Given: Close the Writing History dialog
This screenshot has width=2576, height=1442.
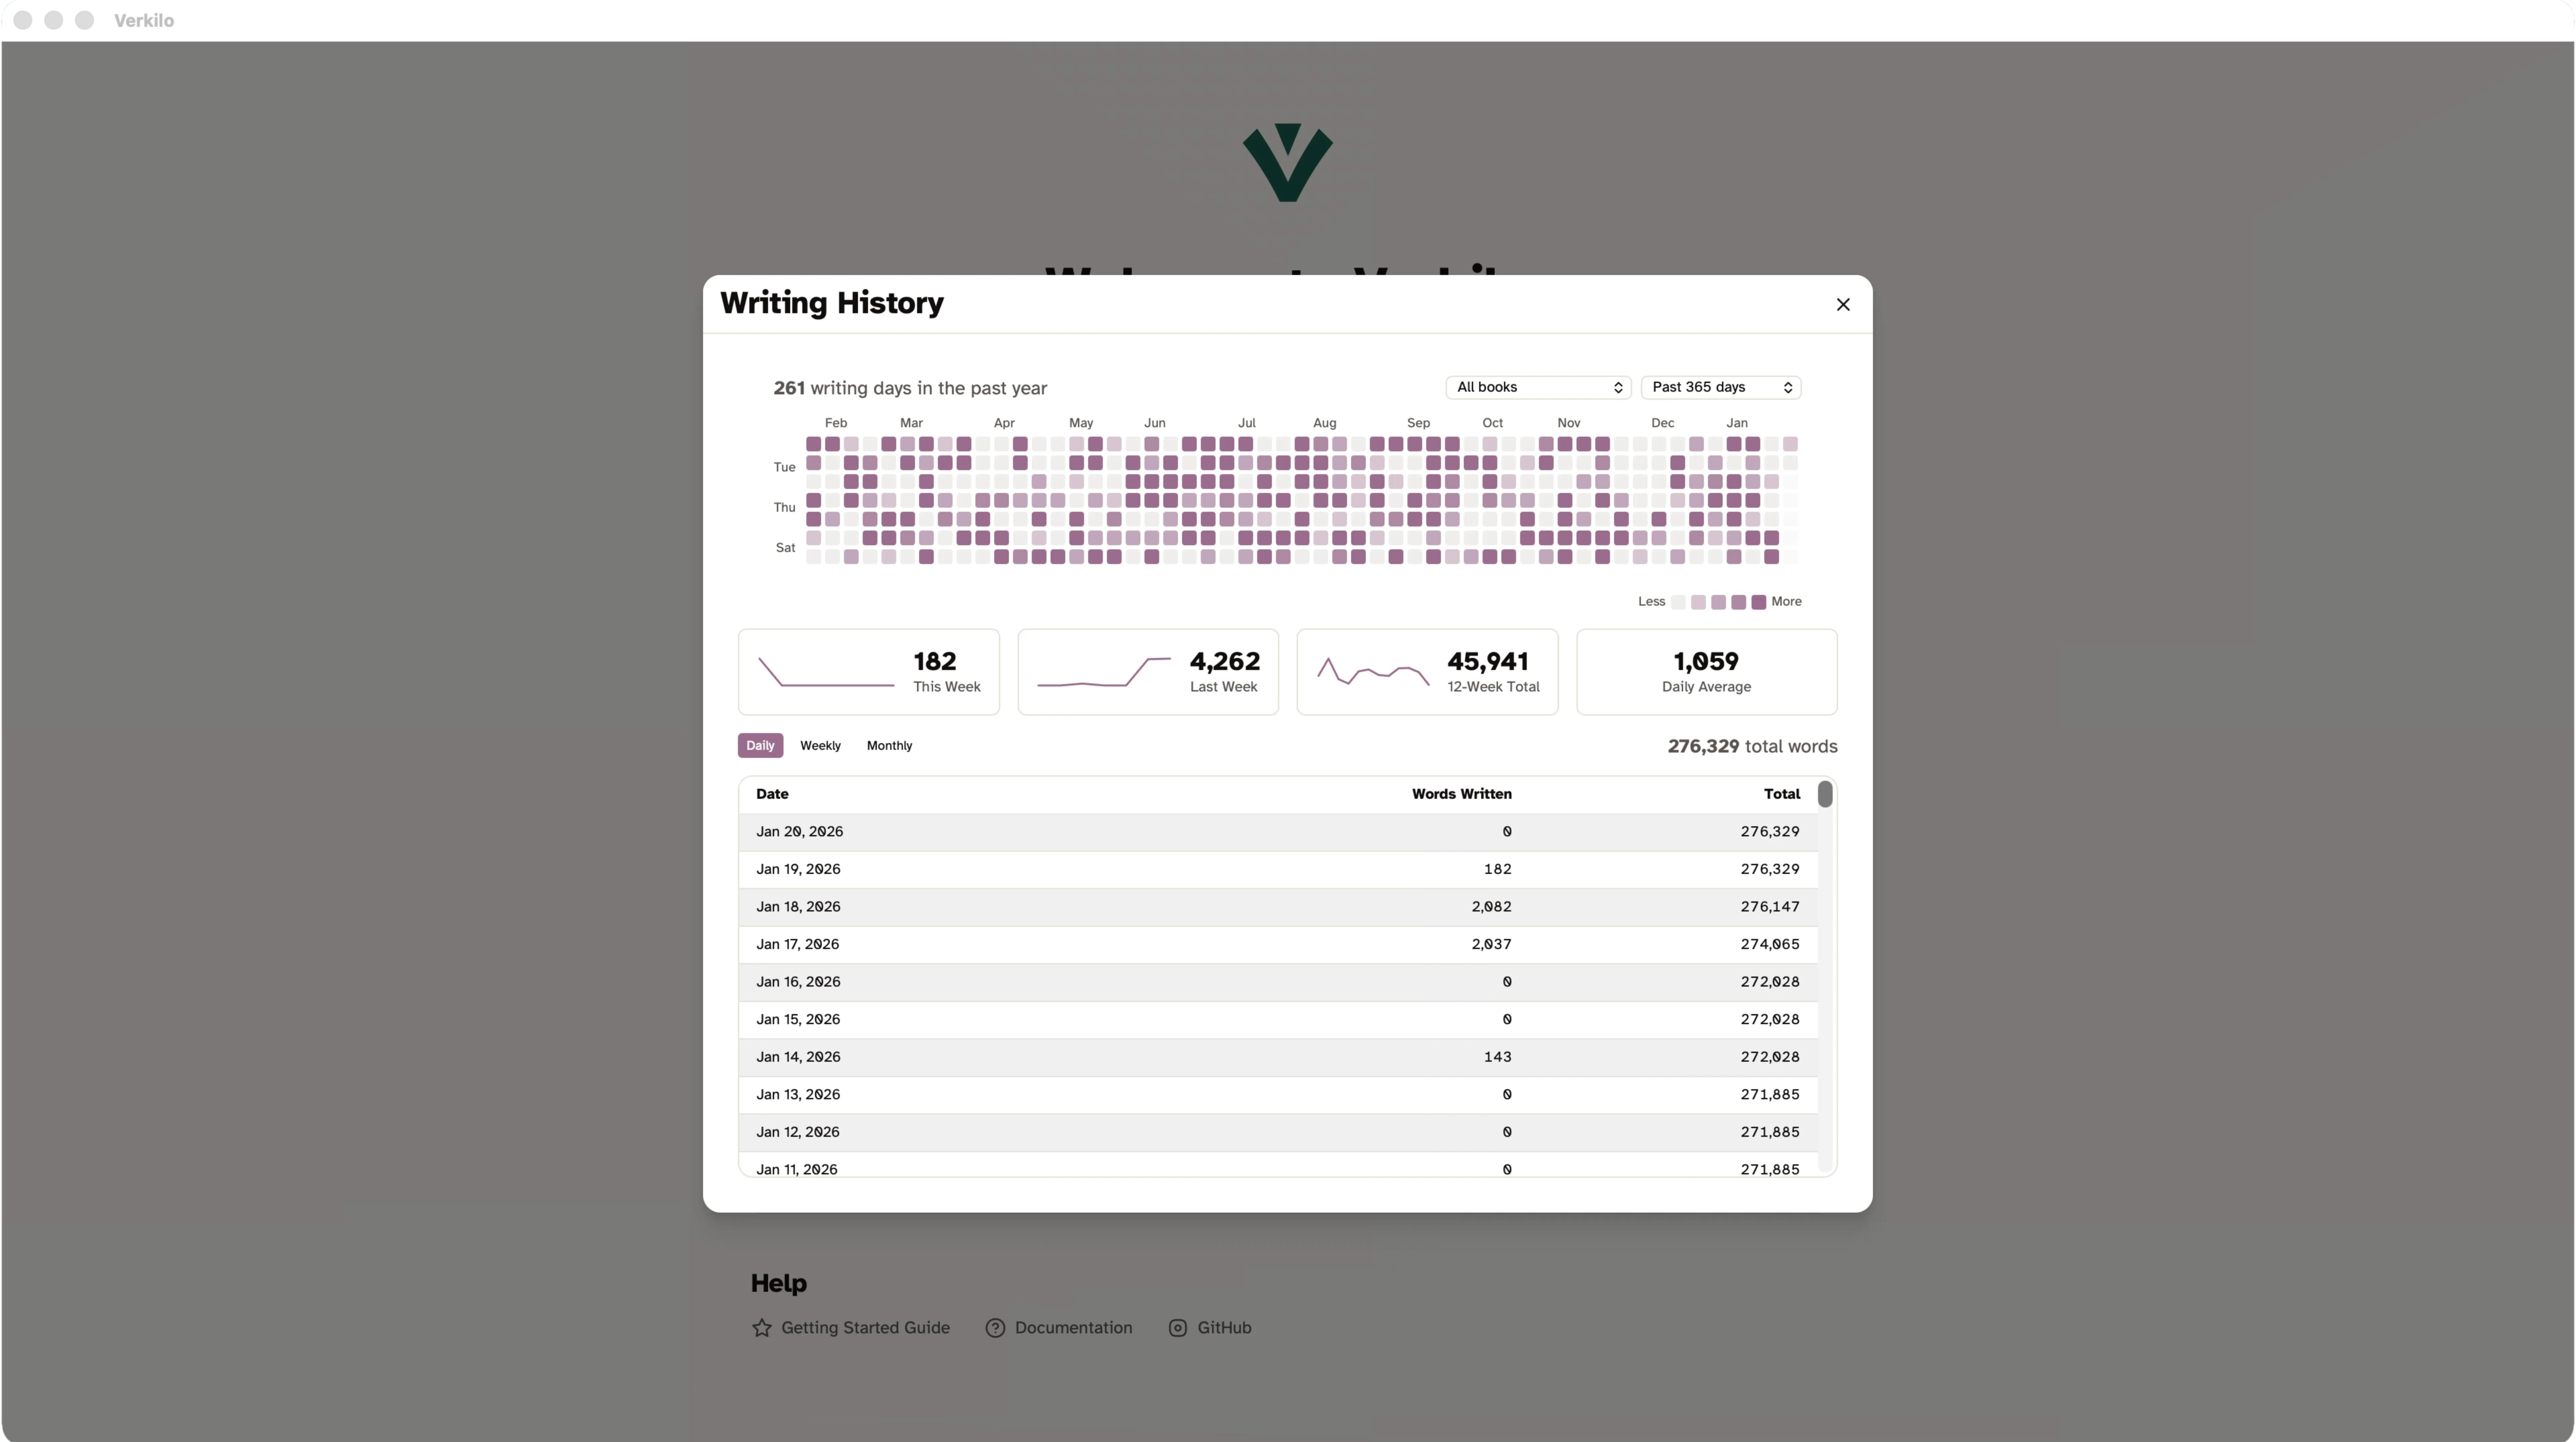Looking at the screenshot, I should coord(1843,304).
